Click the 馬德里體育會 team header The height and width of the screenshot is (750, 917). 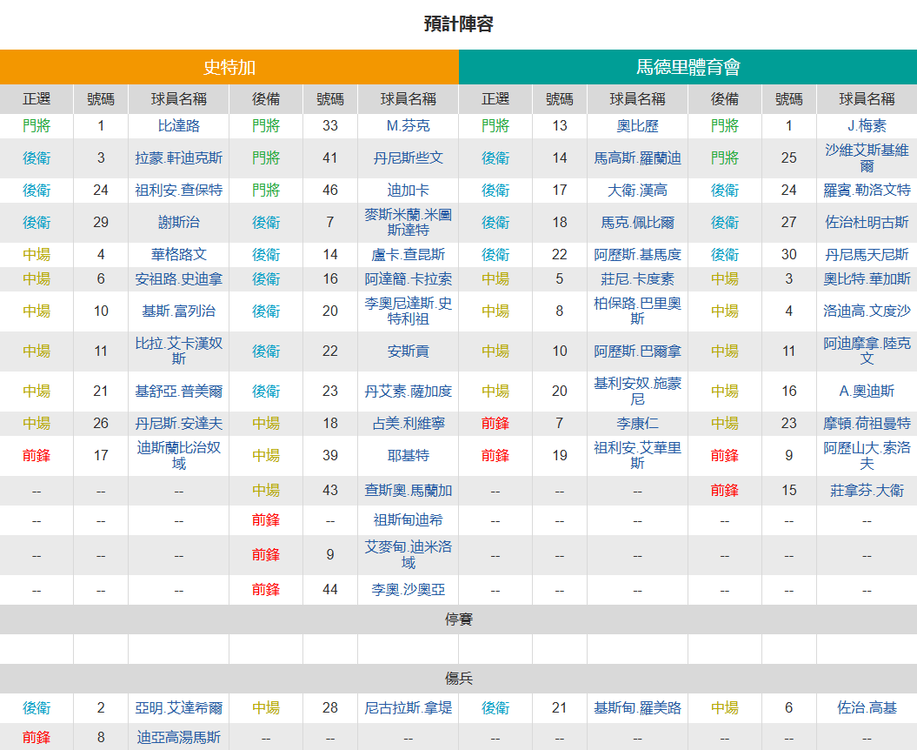[688, 67]
